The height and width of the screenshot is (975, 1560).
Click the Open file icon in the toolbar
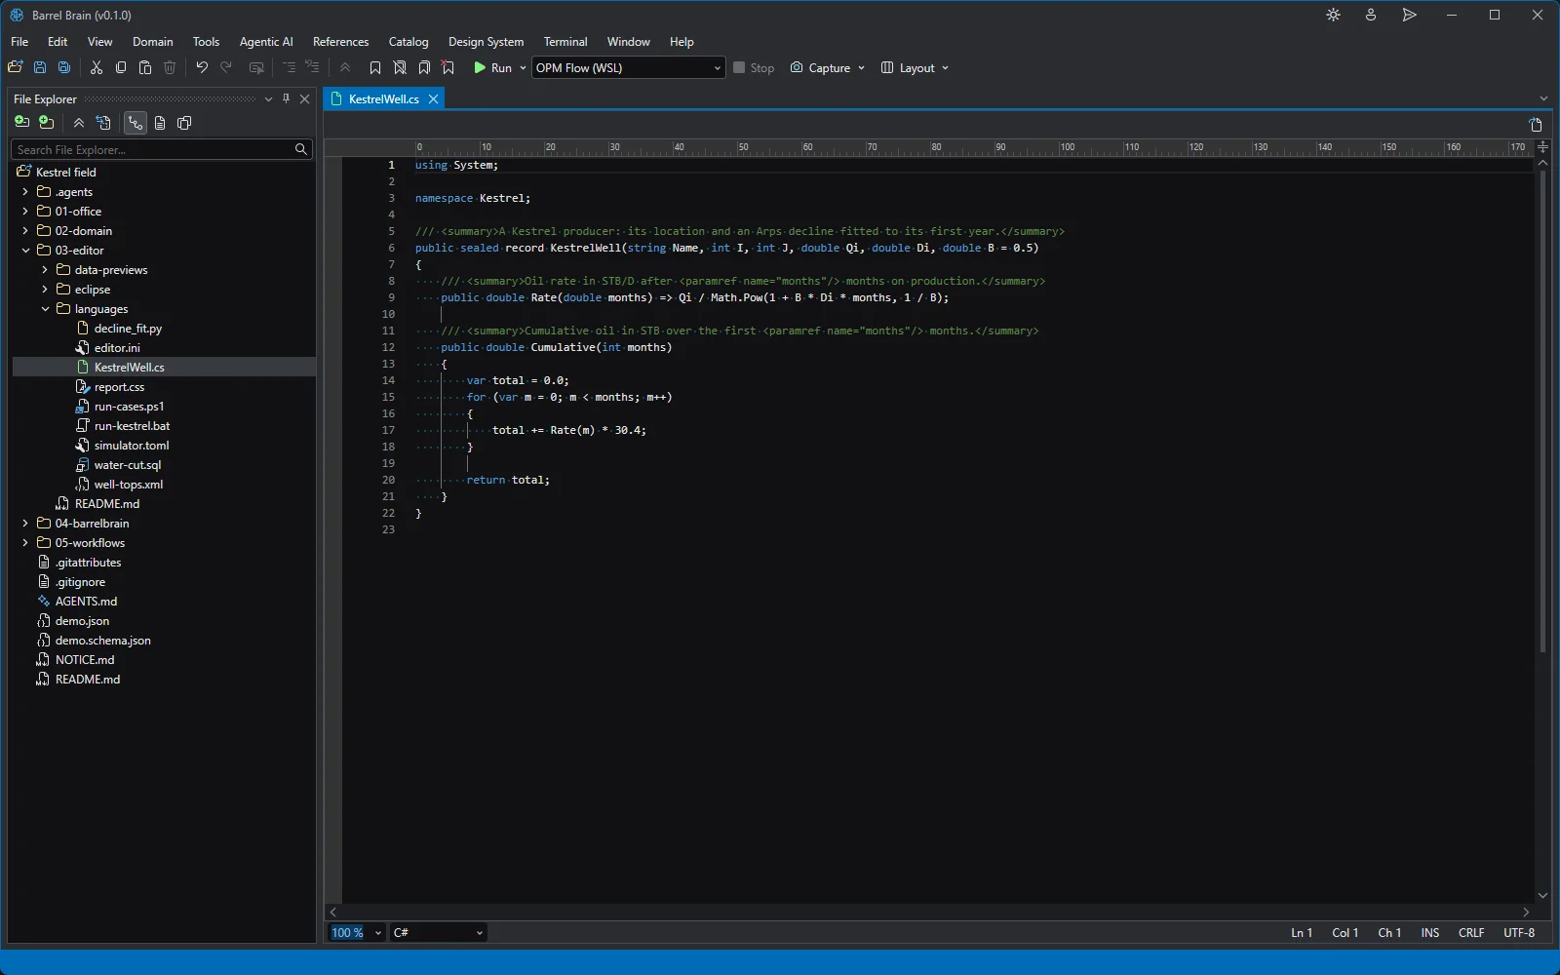pyautogui.click(x=16, y=67)
